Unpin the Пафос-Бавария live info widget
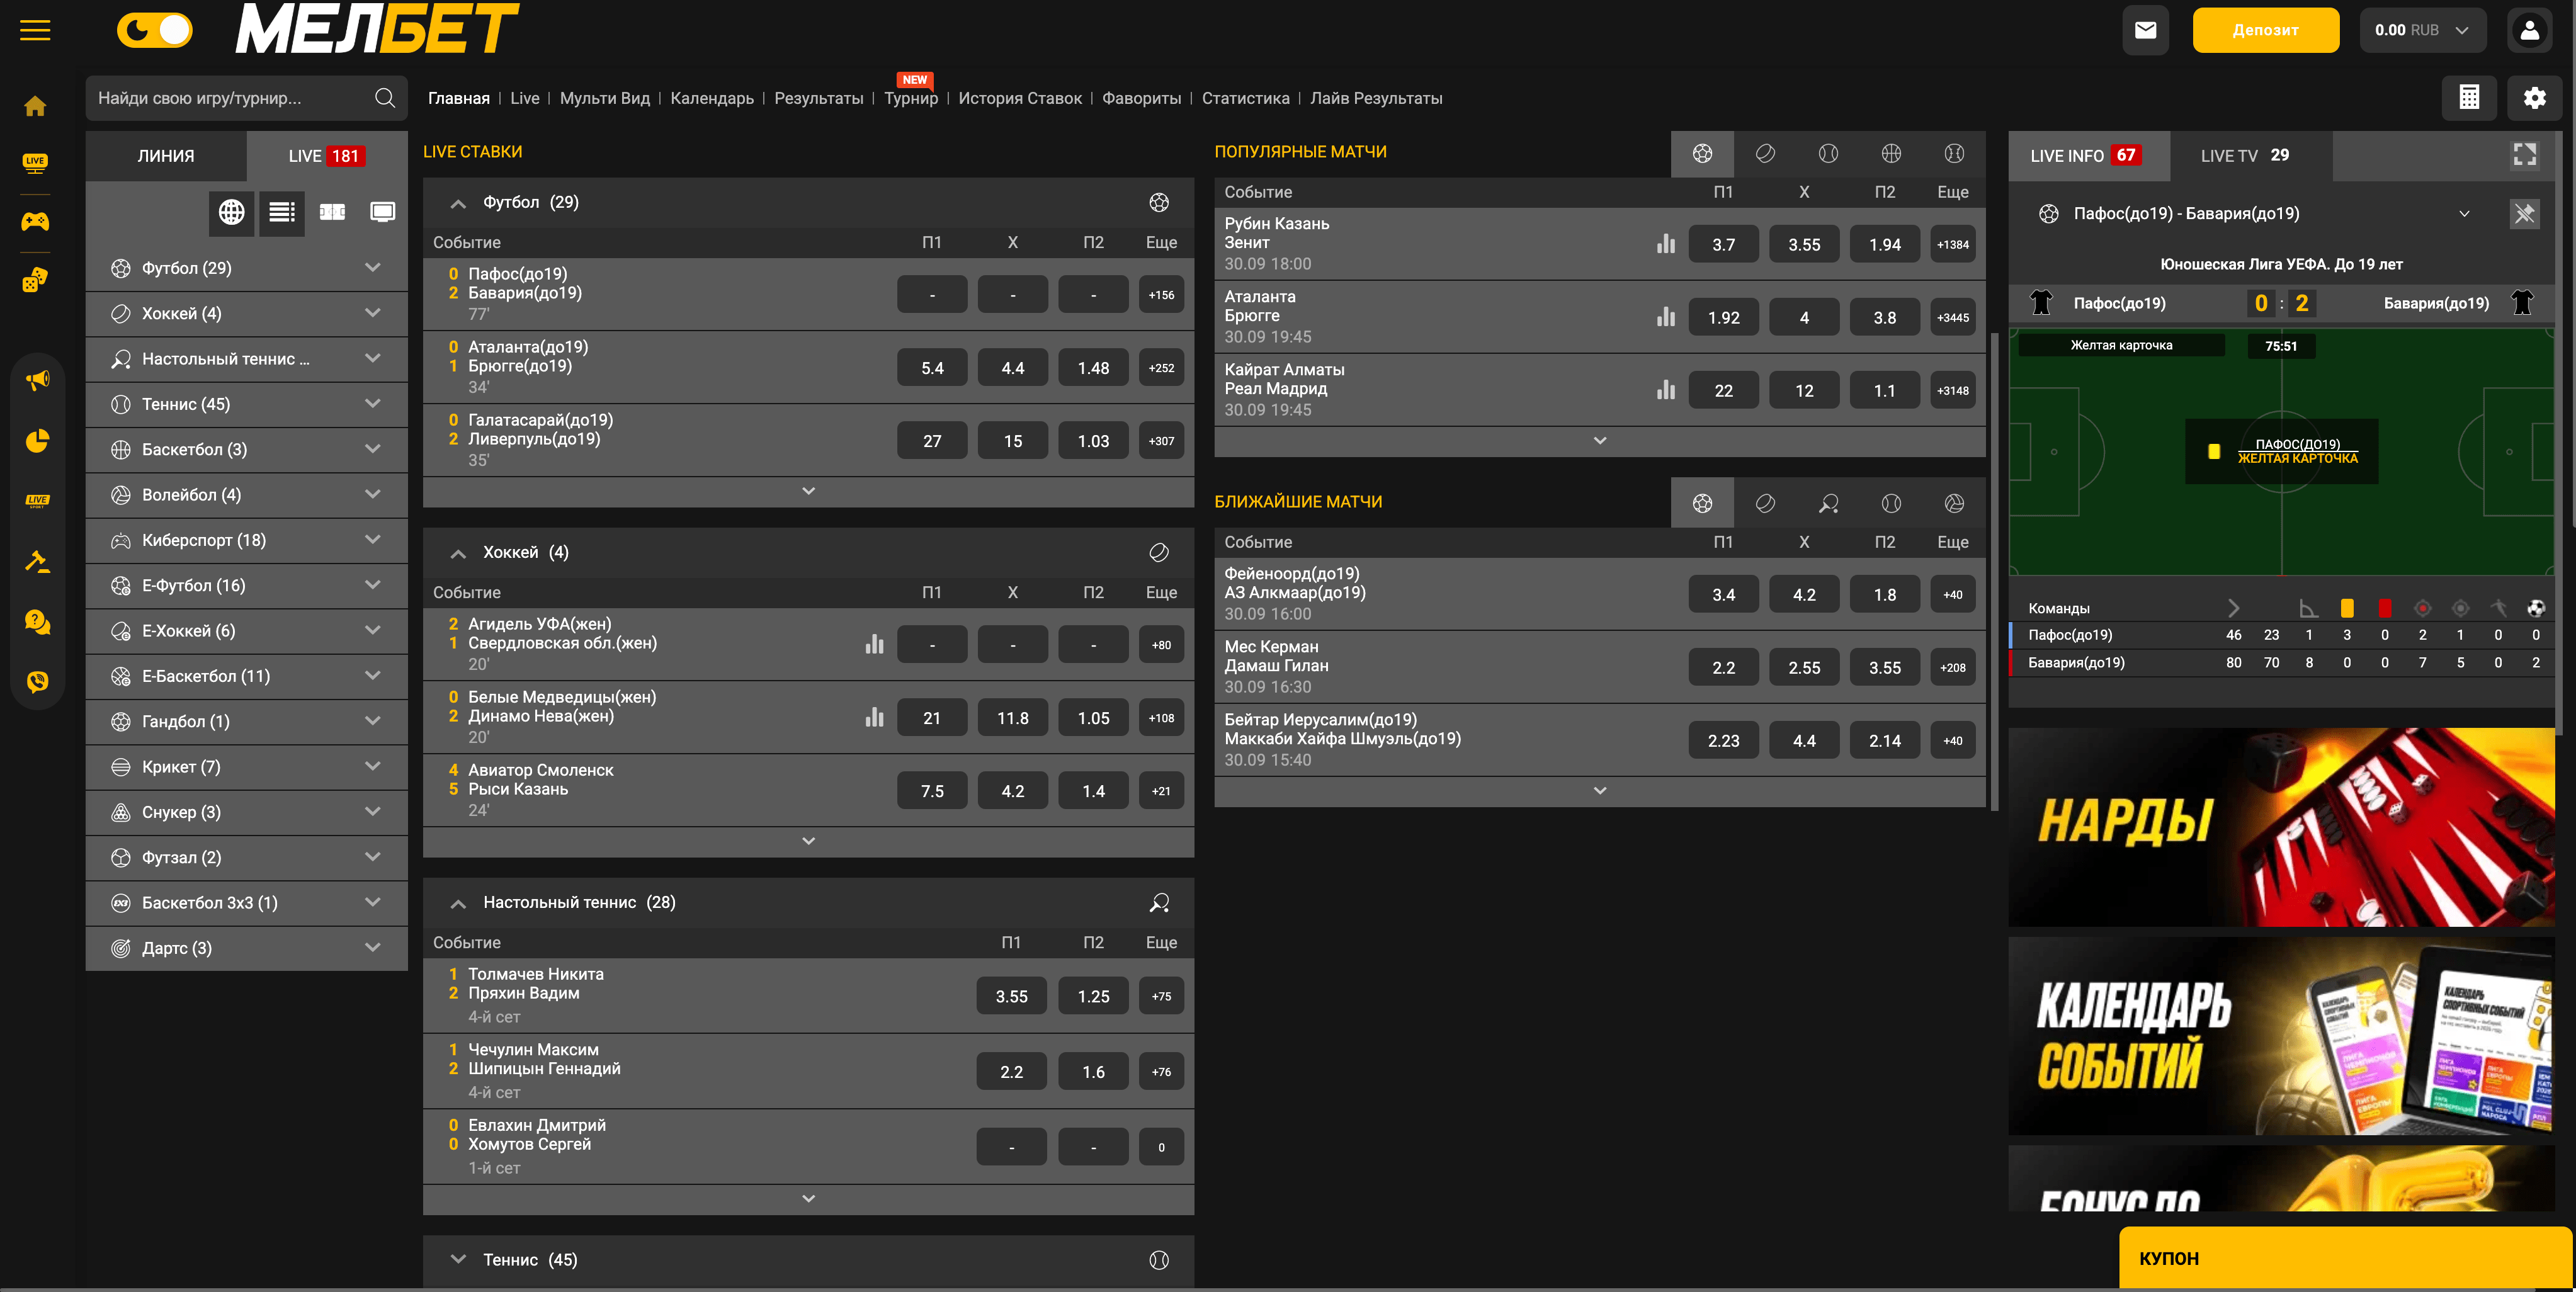The width and height of the screenshot is (2576, 1292). click(x=2524, y=213)
